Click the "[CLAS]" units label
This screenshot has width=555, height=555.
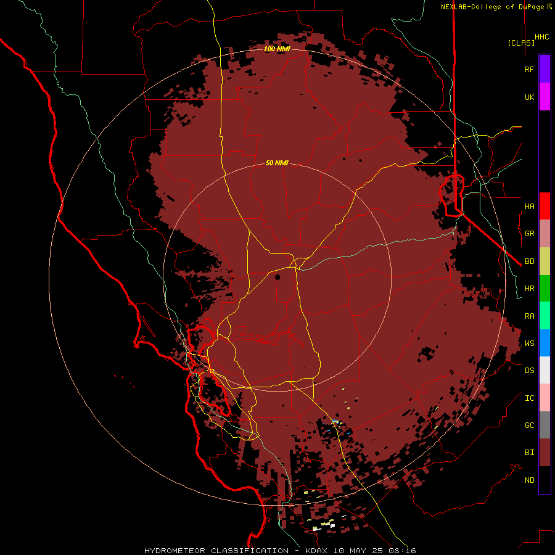point(521,43)
